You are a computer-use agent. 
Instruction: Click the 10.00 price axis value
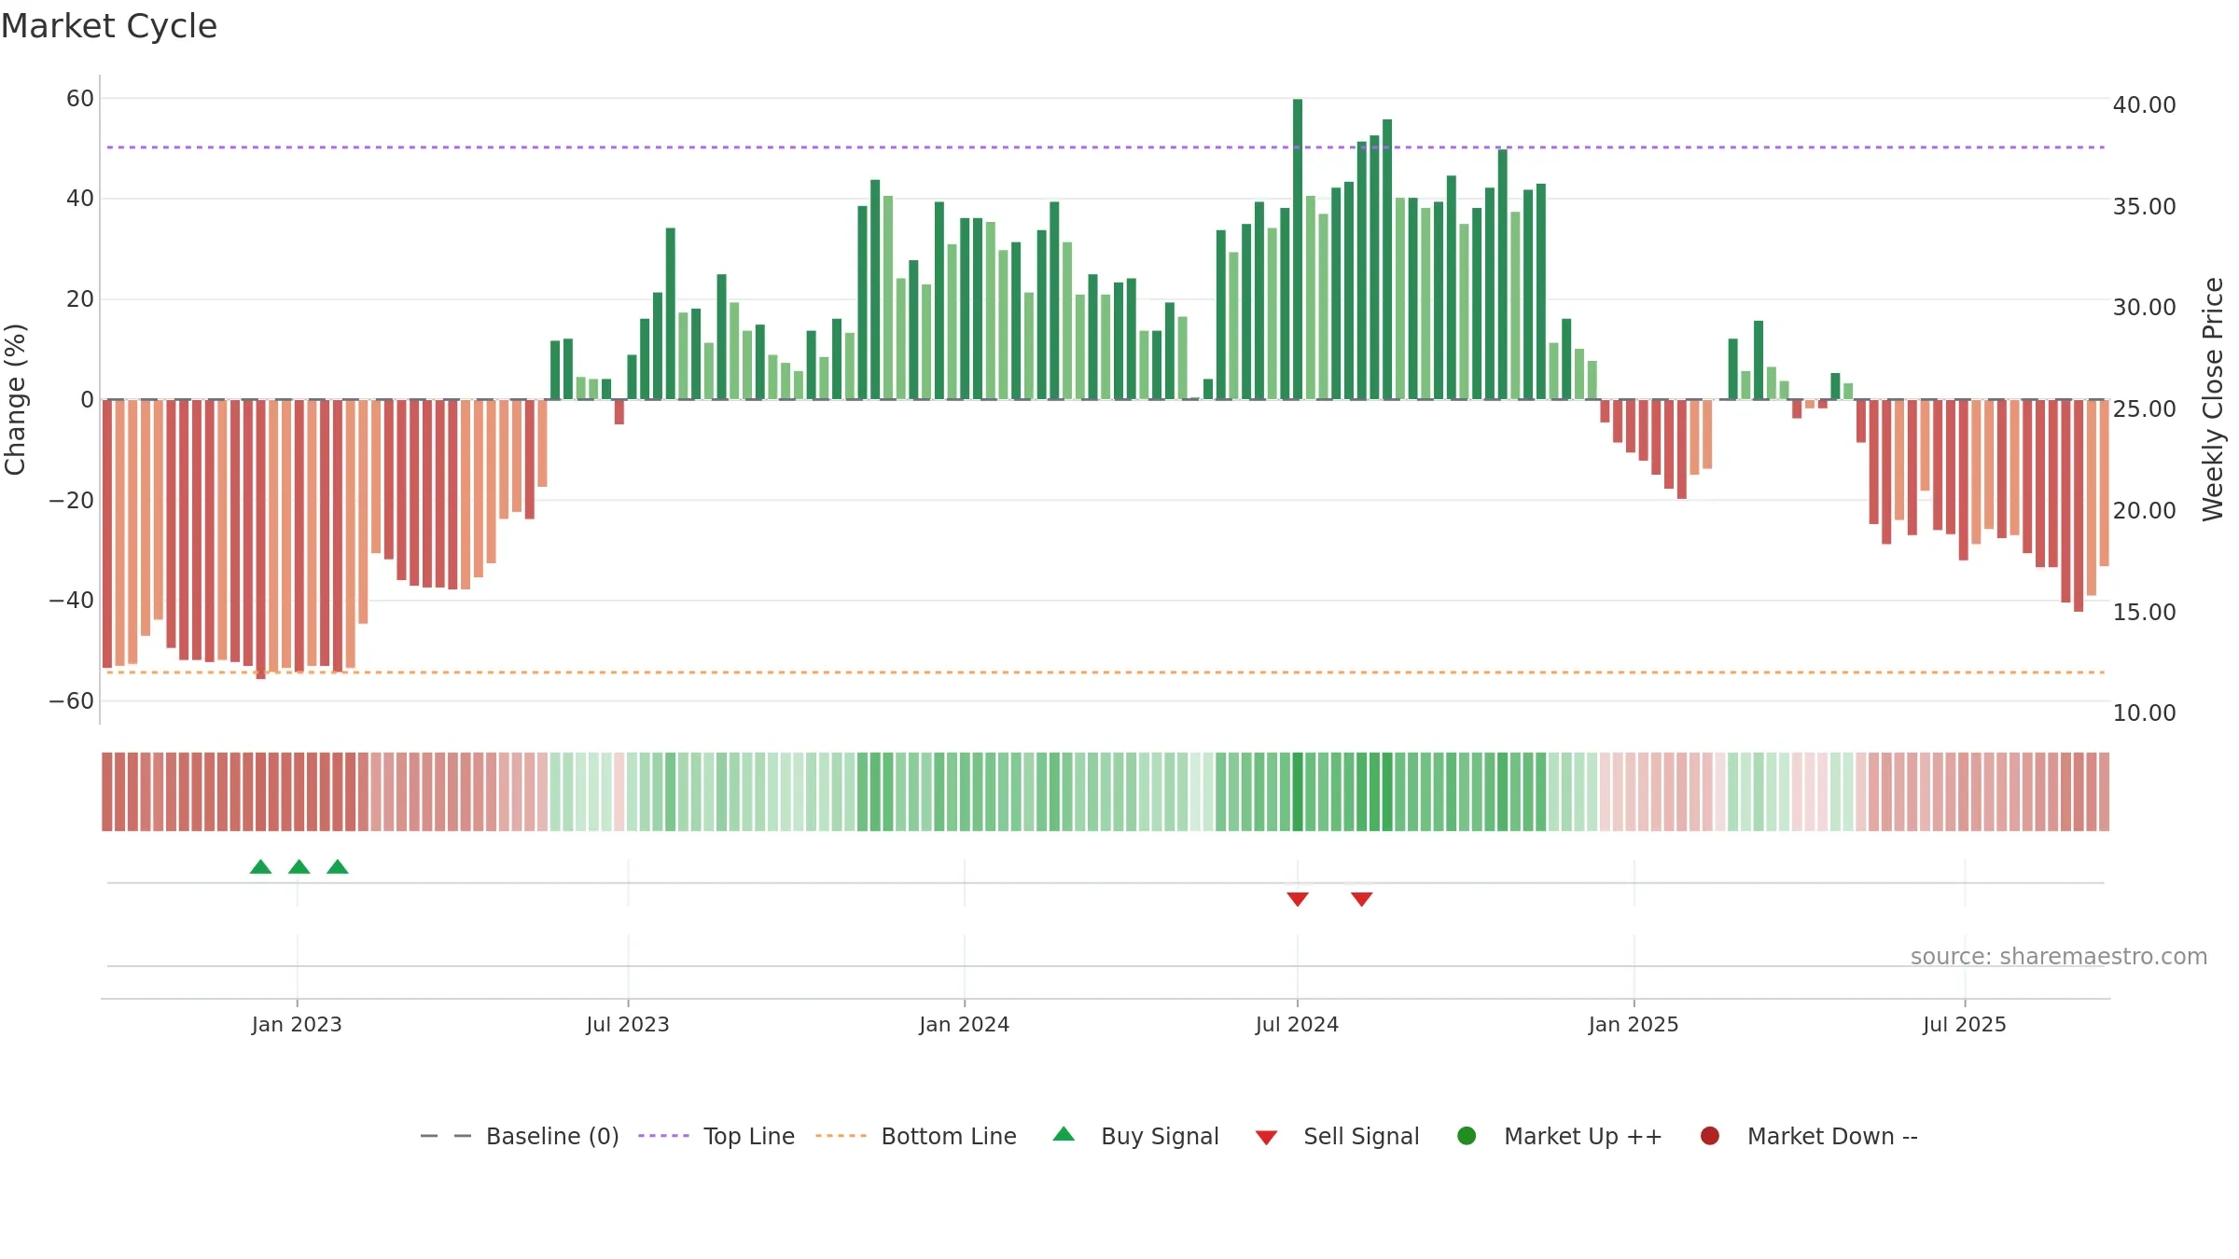pos(2145,713)
